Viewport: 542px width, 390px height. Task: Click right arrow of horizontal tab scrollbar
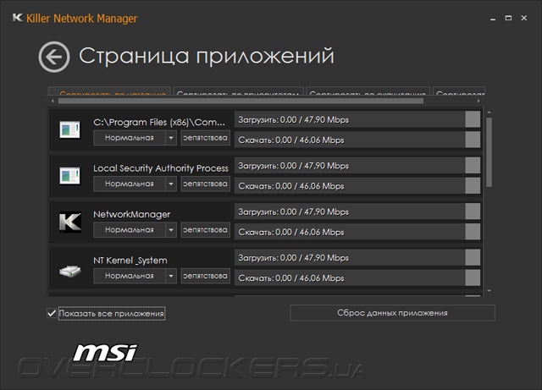pos(478,101)
